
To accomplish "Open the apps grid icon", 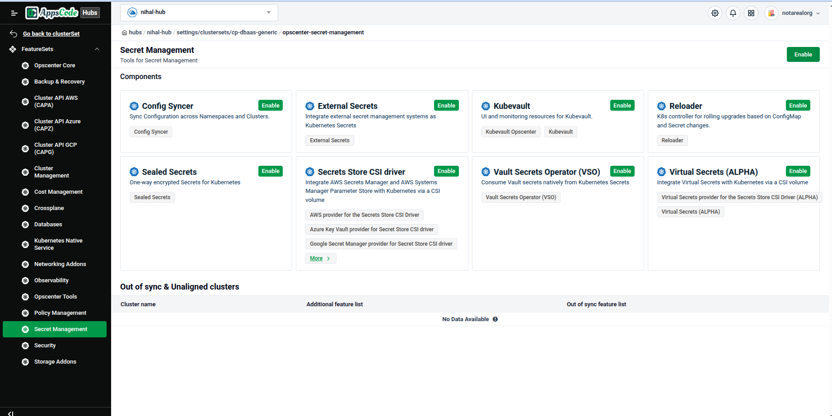I will point(751,13).
